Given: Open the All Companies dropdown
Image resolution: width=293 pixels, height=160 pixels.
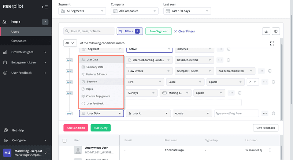Looking at the screenshot, I should [x=134, y=11].
